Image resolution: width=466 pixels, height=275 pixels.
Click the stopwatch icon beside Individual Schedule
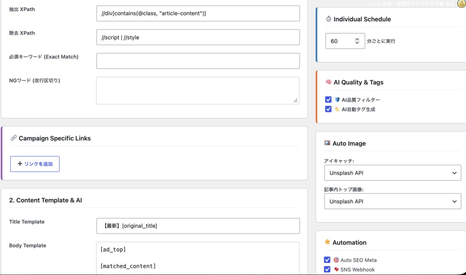[329, 19]
